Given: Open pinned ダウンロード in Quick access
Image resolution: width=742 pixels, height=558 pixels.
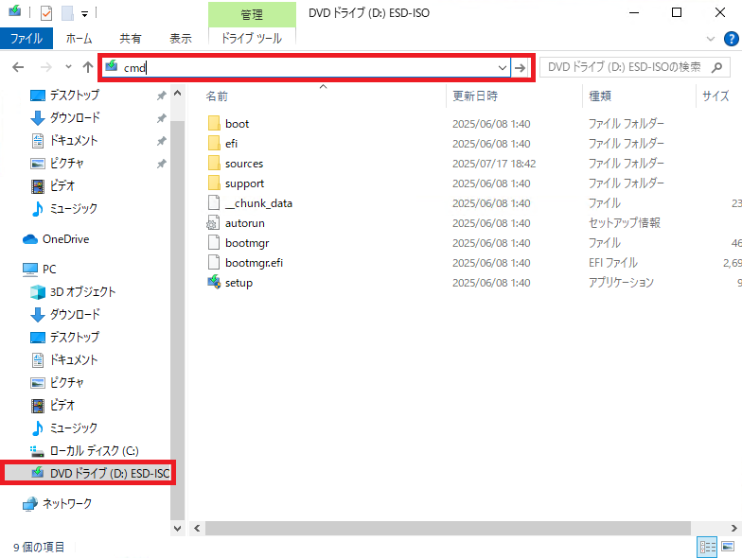Looking at the screenshot, I should pyautogui.click(x=75, y=117).
